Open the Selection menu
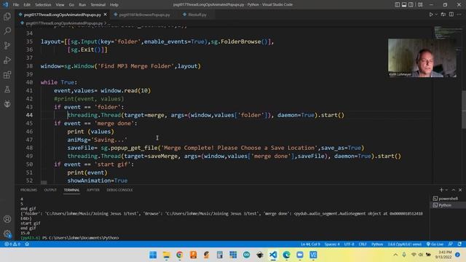The image size is (466, 262). coord(43,5)
